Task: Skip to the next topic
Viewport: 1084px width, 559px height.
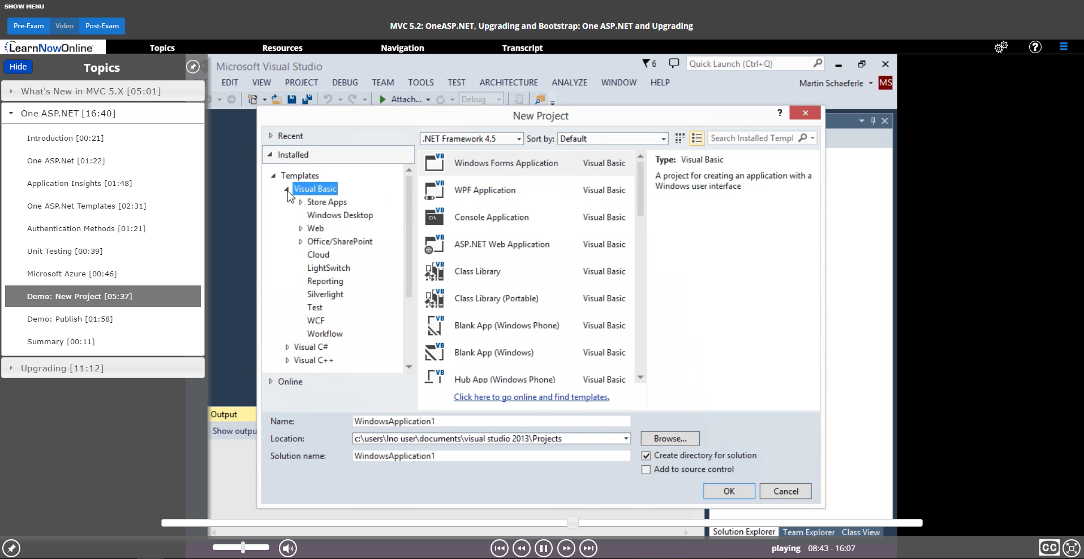Action: pos(588,548)
